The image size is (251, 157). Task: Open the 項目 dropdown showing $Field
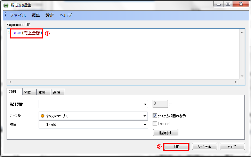[x=93, y=124]
